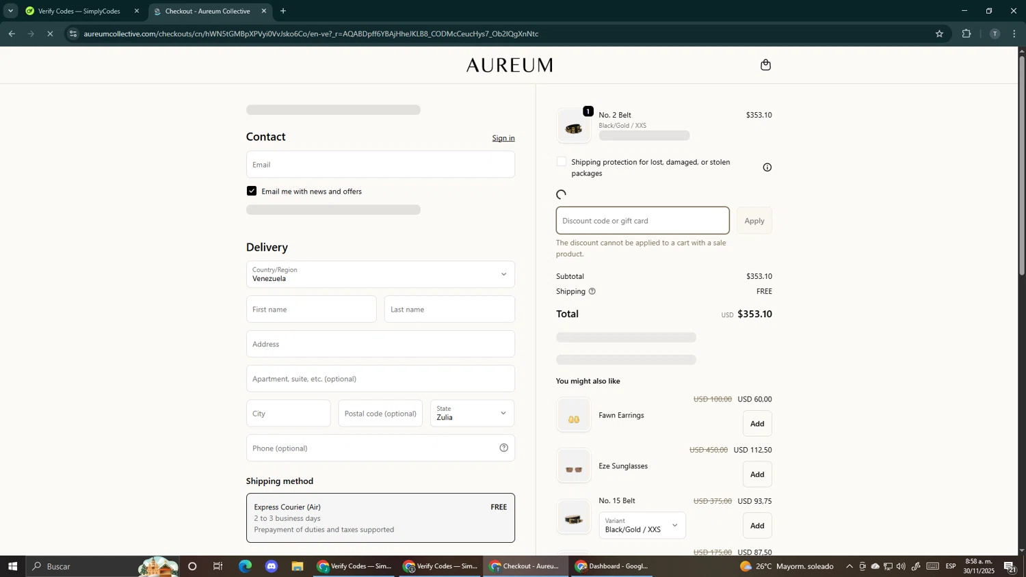The width and height of the screenshot is (1026, 577).
Task: Bookmark this page with star icon
Action: pyautogui.click(x=939, y=33)
